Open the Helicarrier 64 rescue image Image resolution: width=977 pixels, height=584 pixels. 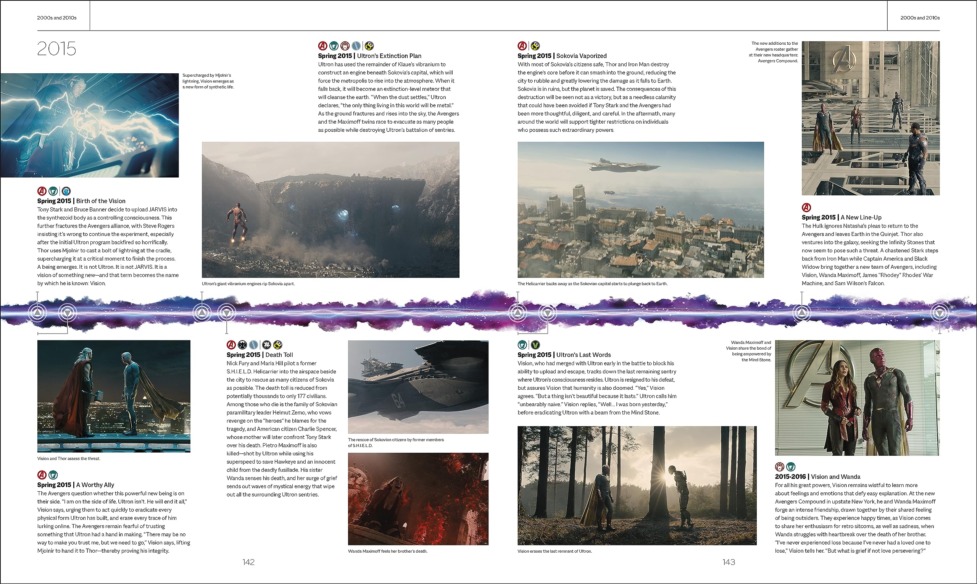[418, 387]
